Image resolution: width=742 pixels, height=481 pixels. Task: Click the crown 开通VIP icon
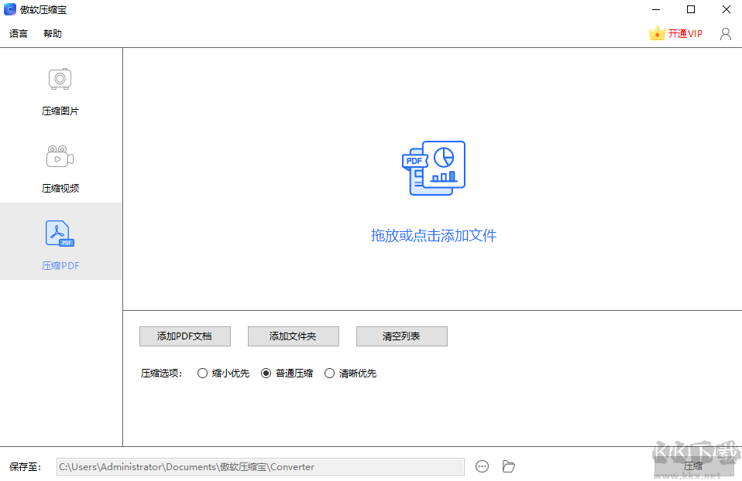(x=657, y=33)
